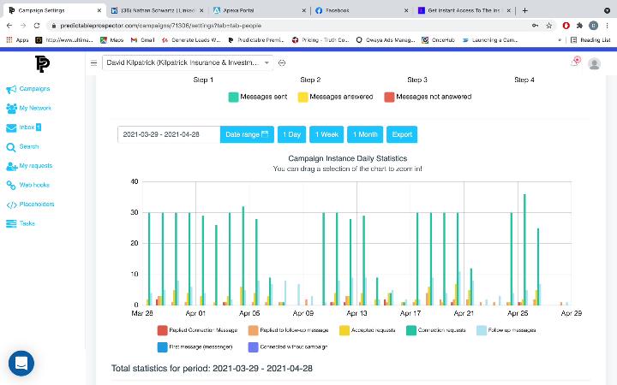Open Predictable Premi... bookmark
Image resolution: width=617 pixels, height=385 pixels.
256,39
